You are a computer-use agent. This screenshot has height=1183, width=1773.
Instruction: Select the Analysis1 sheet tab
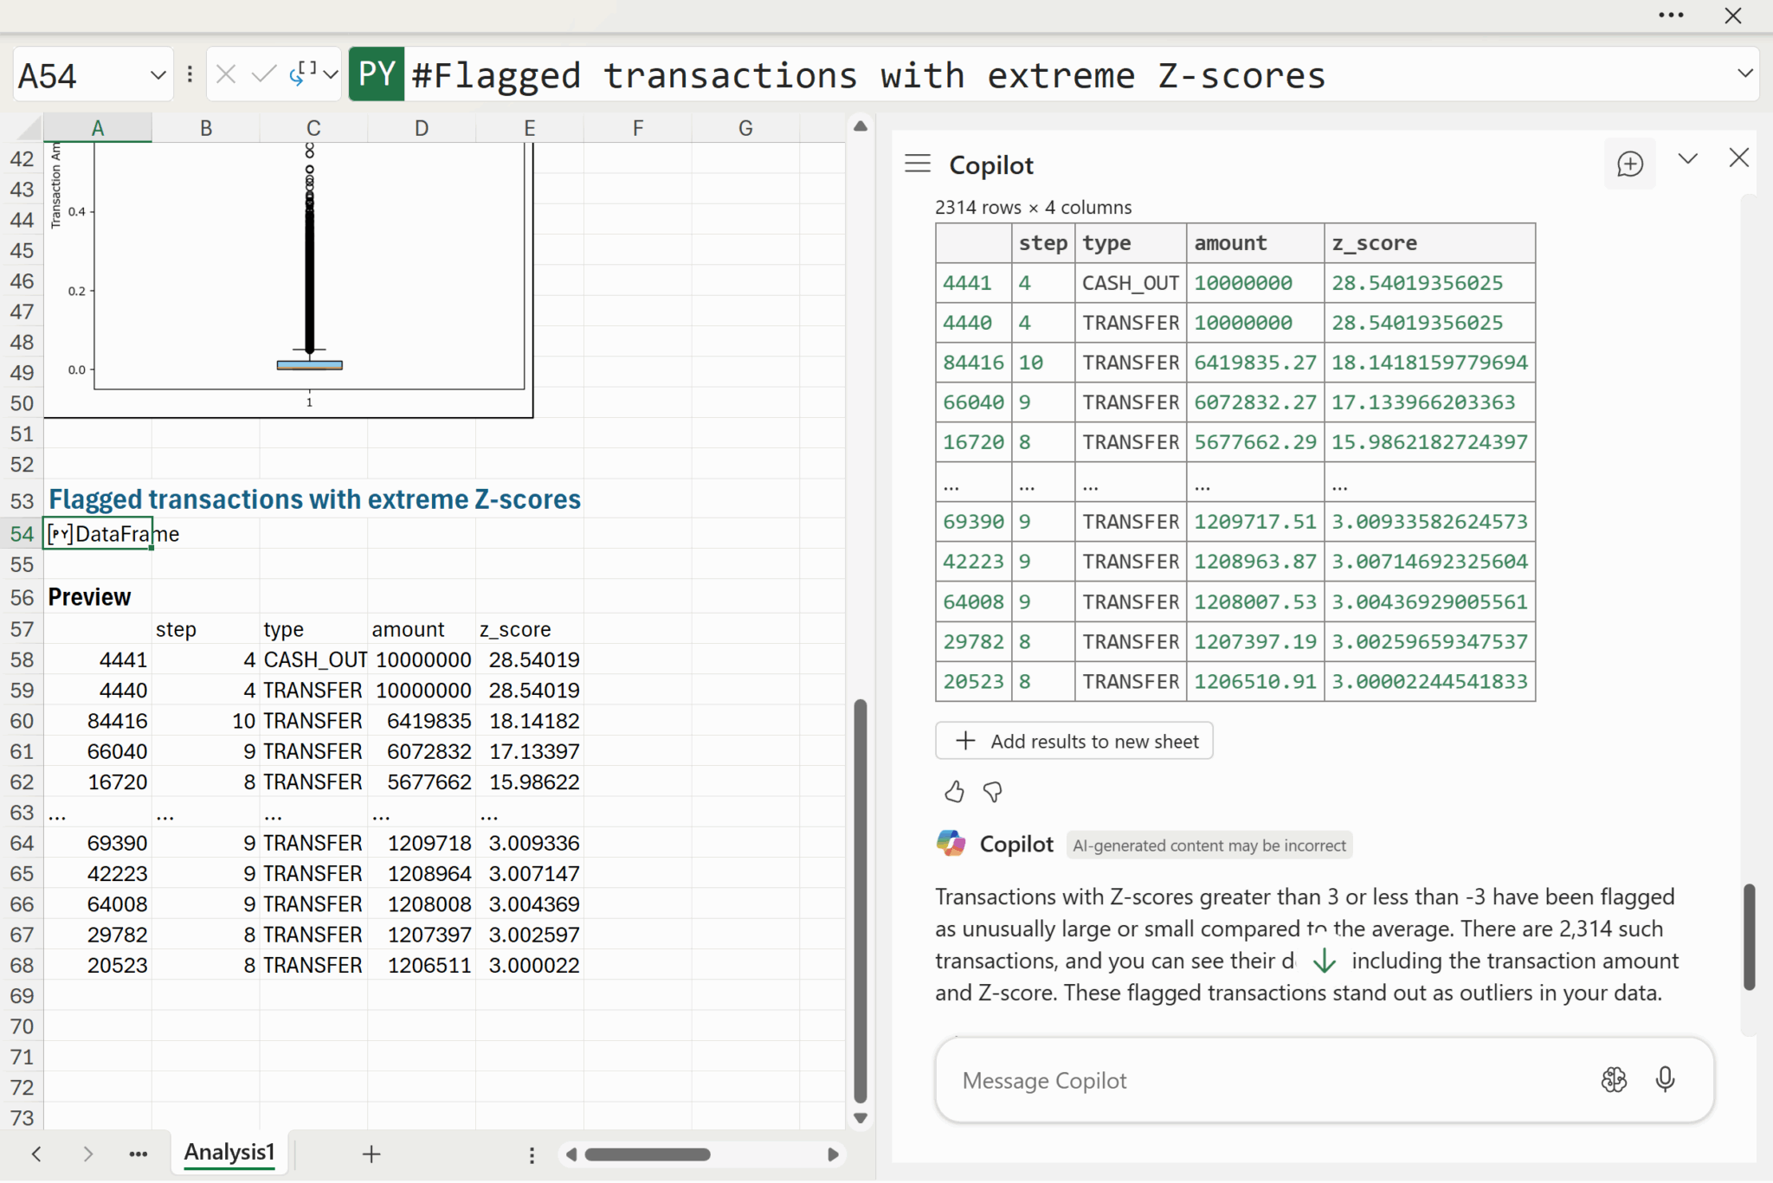[229, 1152]
